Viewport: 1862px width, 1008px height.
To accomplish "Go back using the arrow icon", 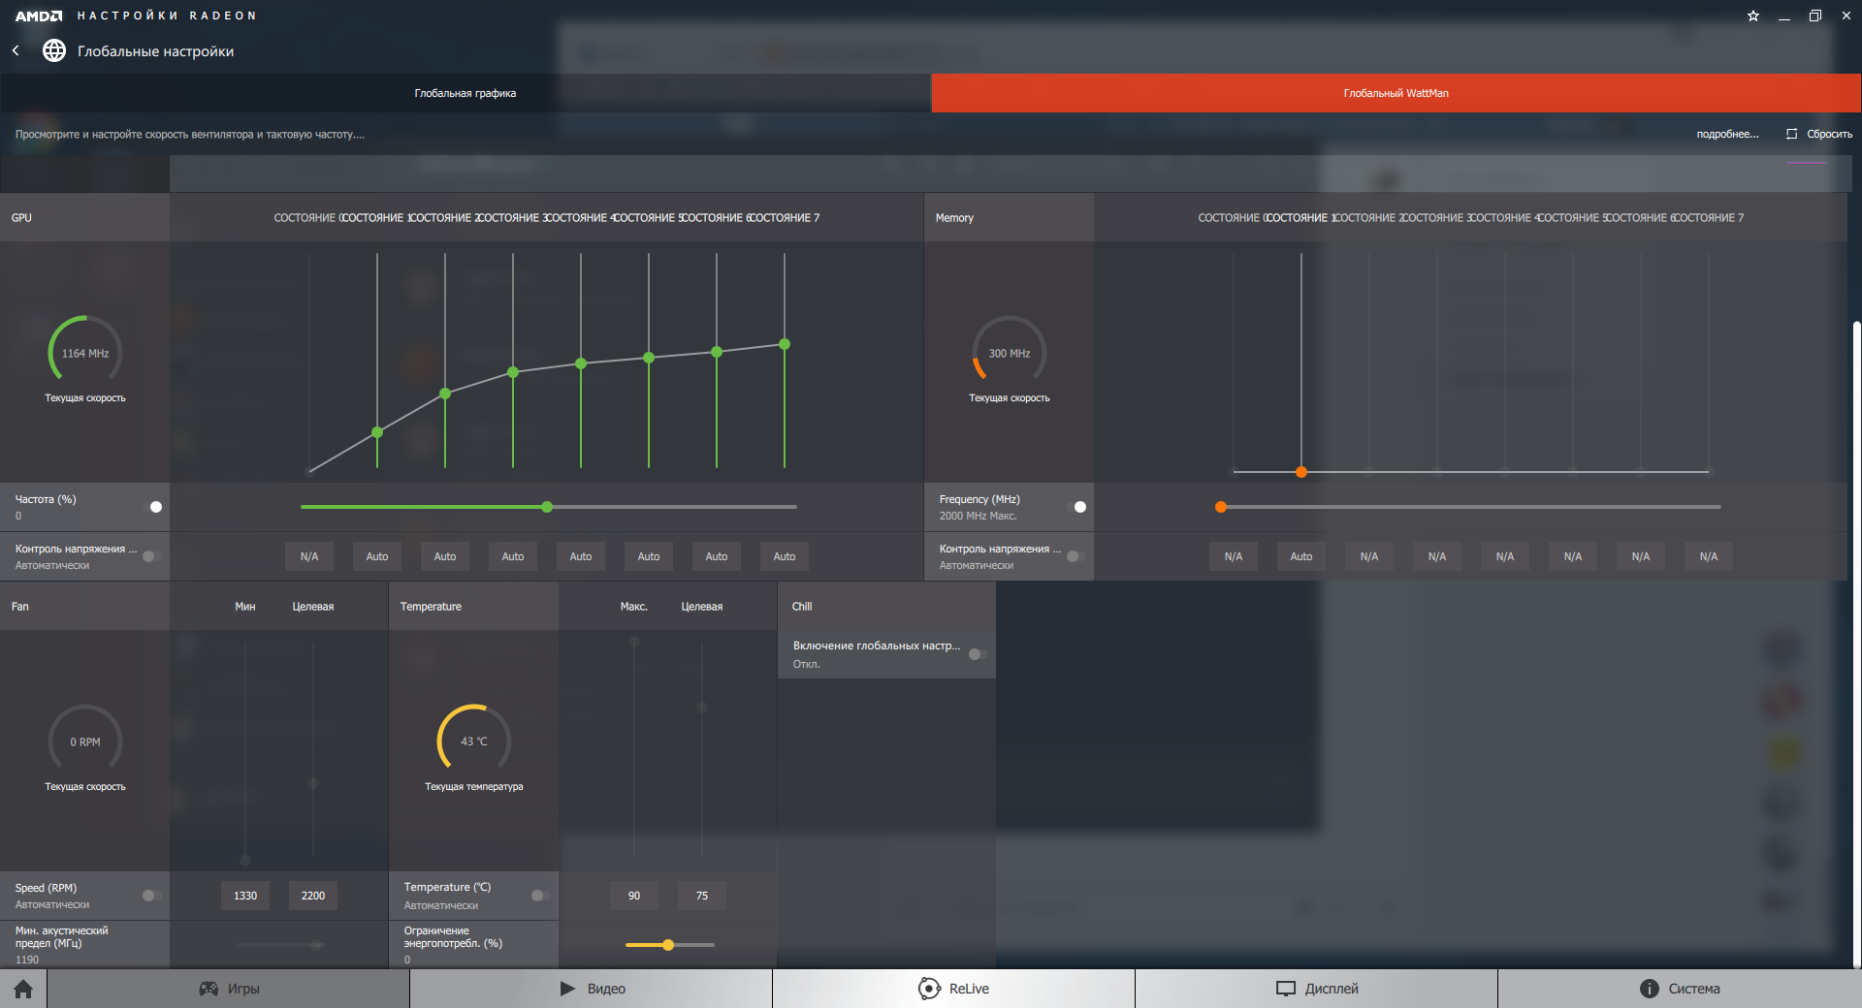I will [16, 50].
